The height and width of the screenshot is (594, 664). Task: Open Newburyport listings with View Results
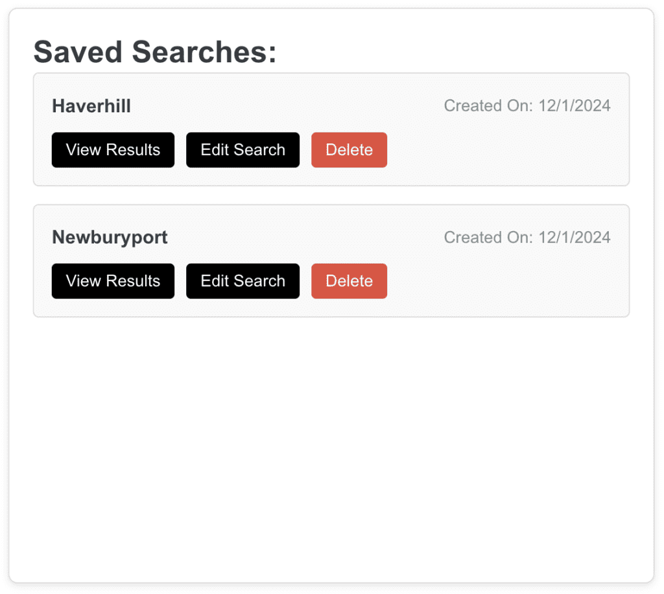[113, 281]
